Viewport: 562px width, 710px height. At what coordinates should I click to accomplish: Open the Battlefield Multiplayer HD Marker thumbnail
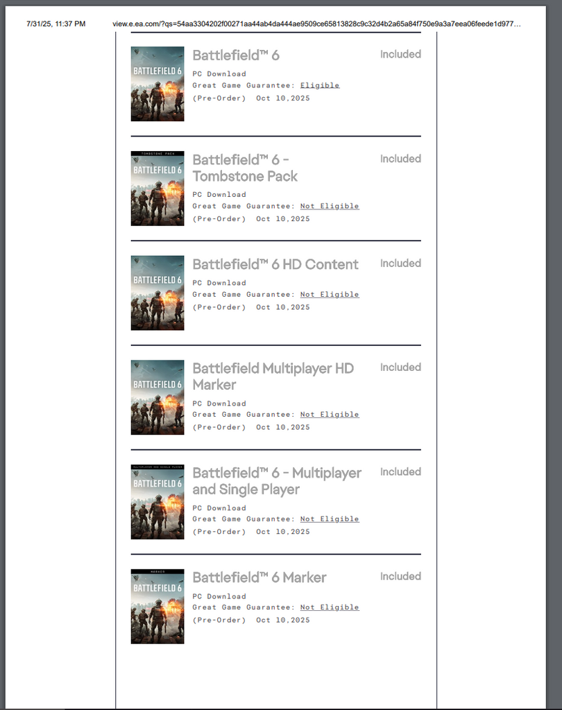[x=157, y=397]
